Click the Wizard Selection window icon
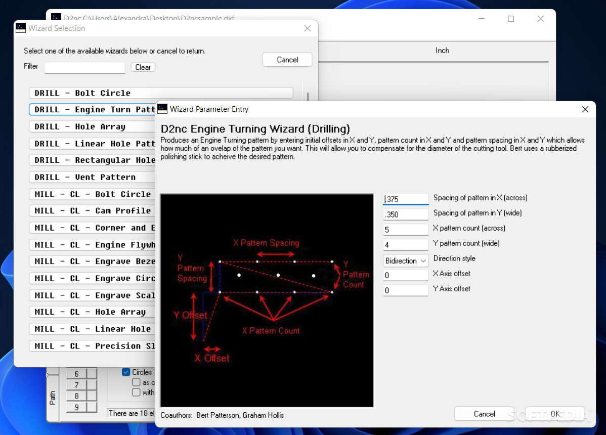 [21, 28]
